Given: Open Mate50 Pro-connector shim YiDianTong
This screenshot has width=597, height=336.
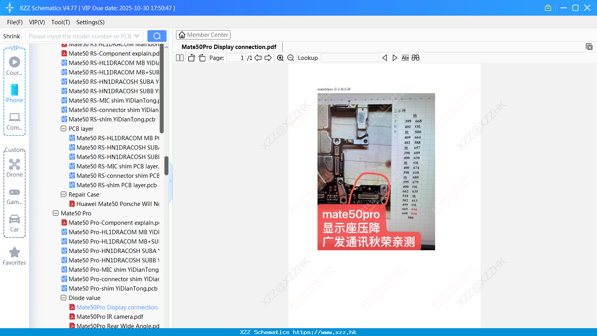Looking at the screenshot, I should tap(110, 279).
